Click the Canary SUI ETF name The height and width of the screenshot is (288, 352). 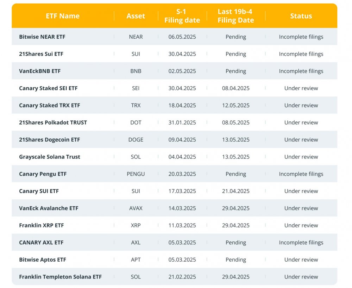[x=39, y=191]
